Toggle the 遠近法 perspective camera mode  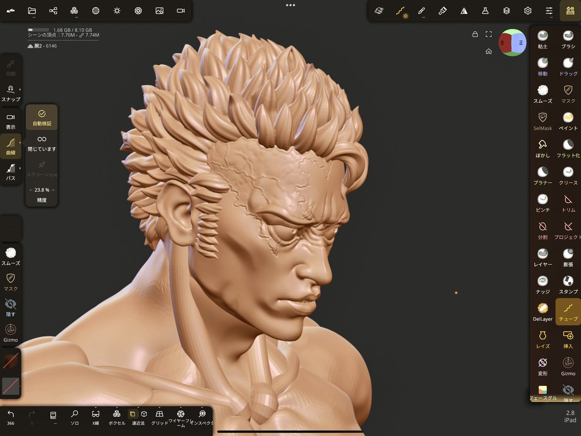tap(138, 417)
